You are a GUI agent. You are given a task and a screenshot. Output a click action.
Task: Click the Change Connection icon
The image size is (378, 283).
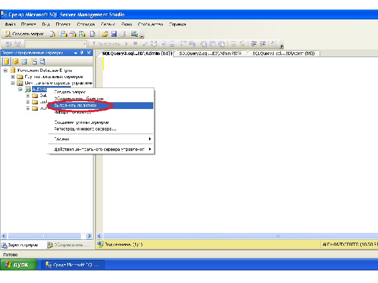click(18, 44)
